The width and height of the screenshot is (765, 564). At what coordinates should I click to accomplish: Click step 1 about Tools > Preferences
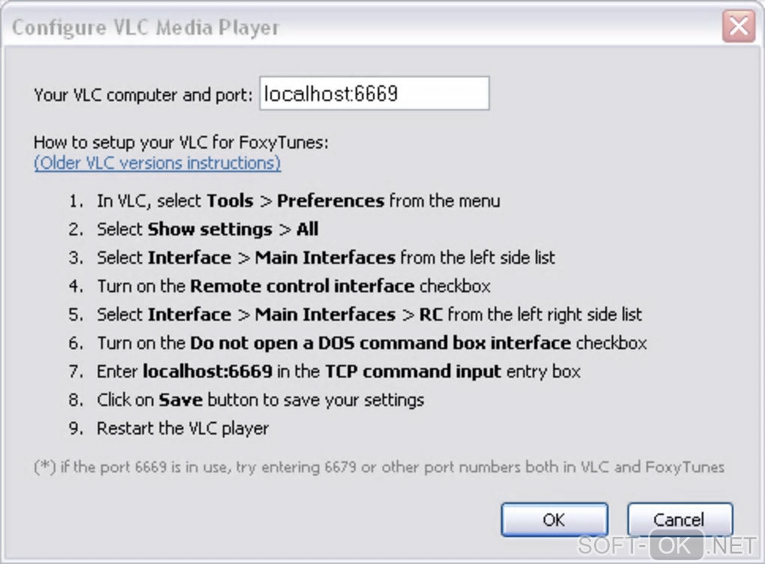click(x=298, y=201)
